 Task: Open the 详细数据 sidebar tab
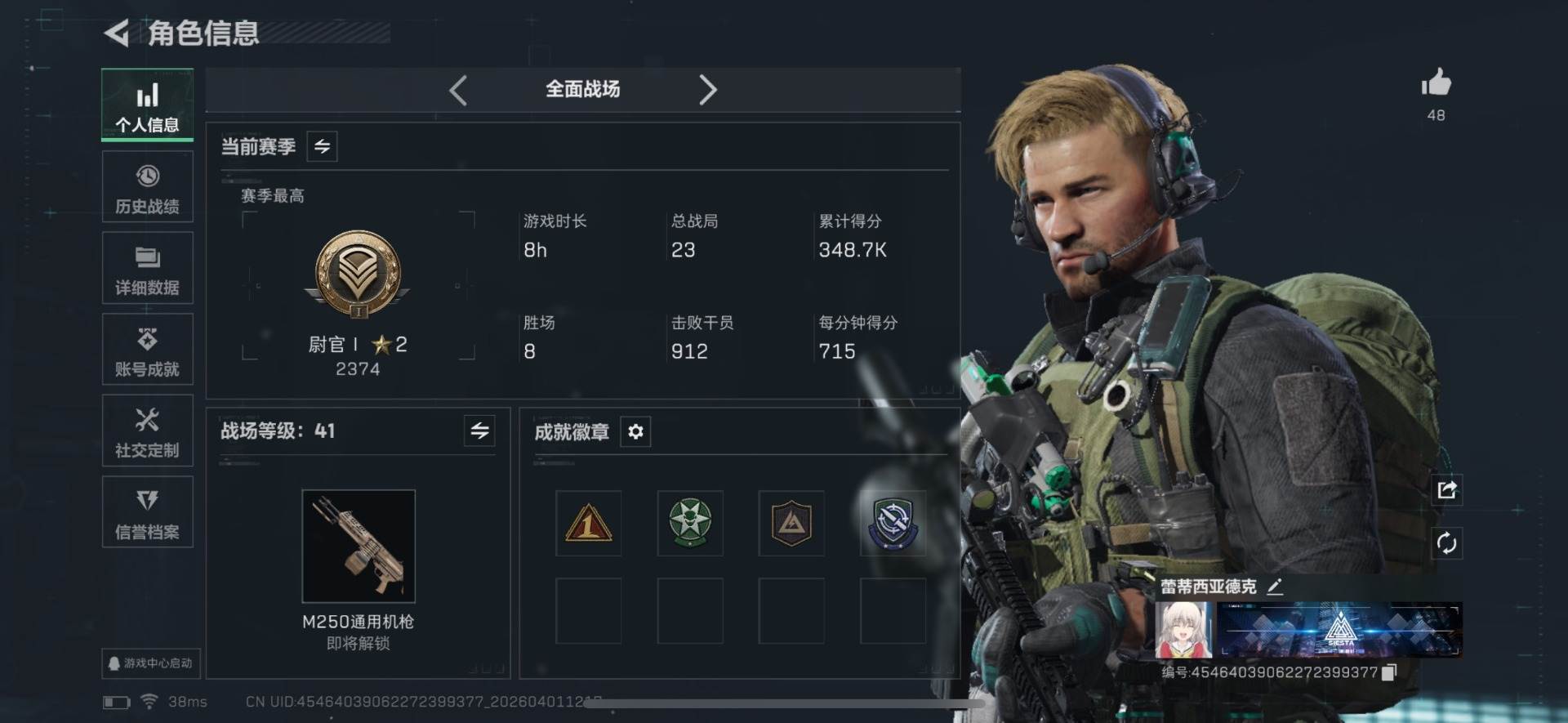[x=147, y=269]
